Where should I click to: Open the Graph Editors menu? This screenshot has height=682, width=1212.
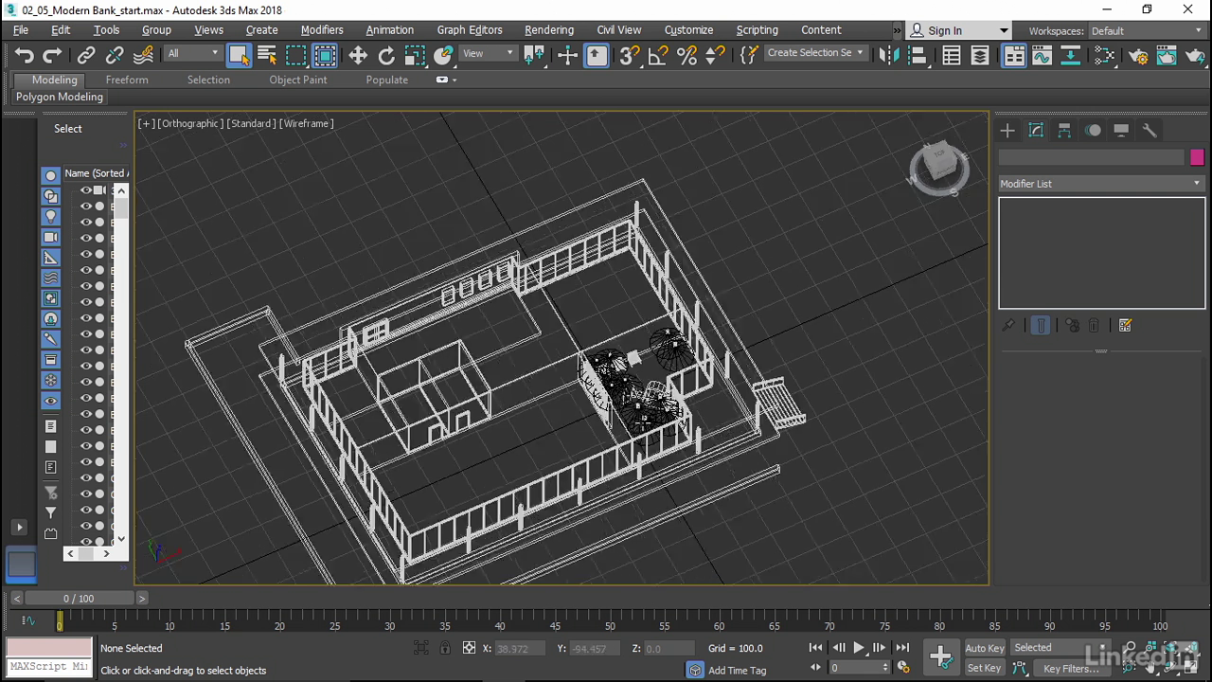coord(470,30)
